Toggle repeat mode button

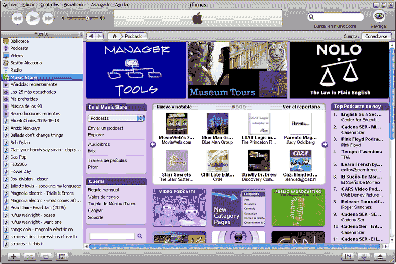46,257
